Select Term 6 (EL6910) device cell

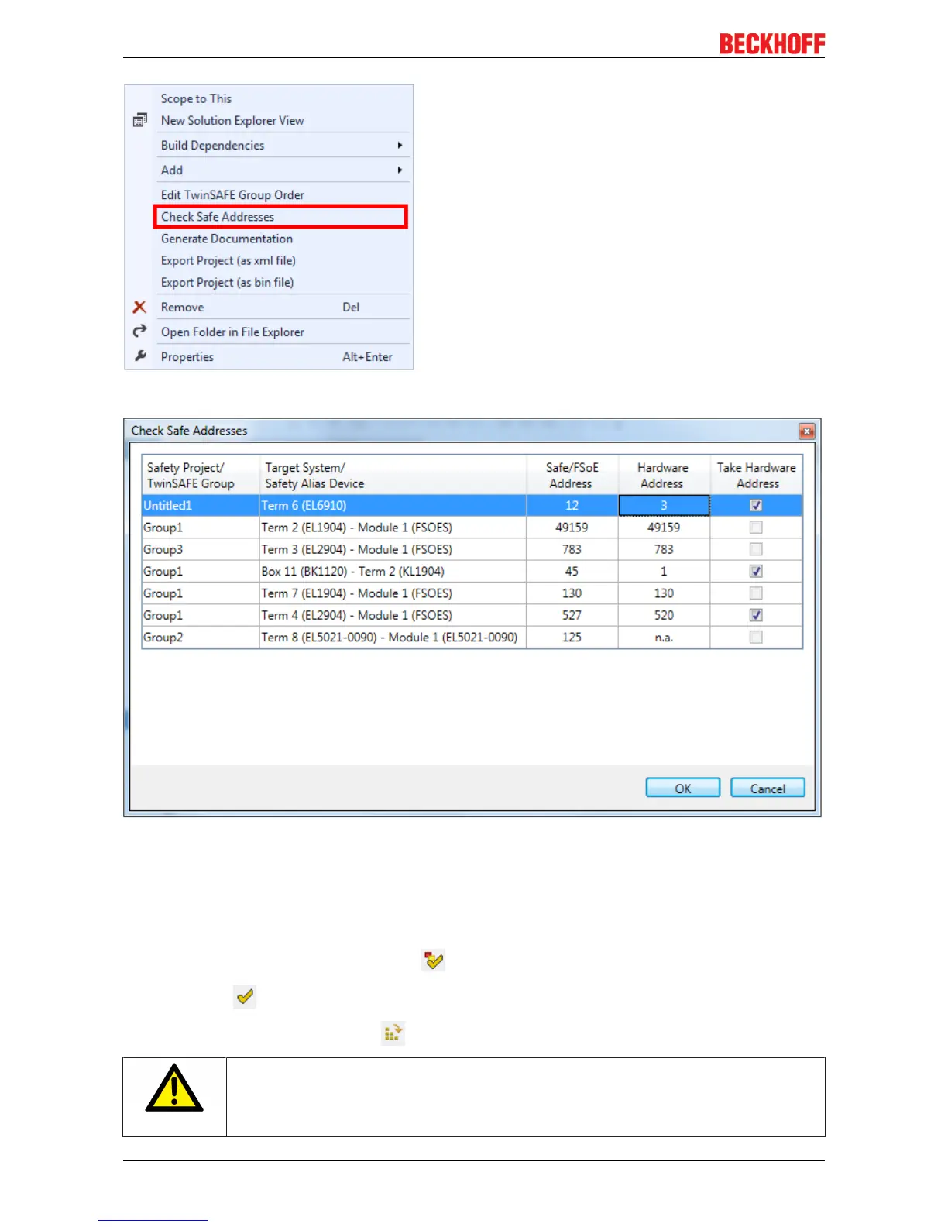pos(393,505)
